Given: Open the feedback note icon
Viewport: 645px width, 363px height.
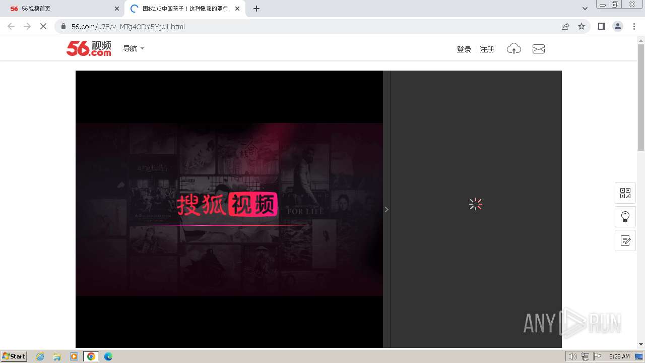Looking at the screenshot, I should [x=625, y=240].
